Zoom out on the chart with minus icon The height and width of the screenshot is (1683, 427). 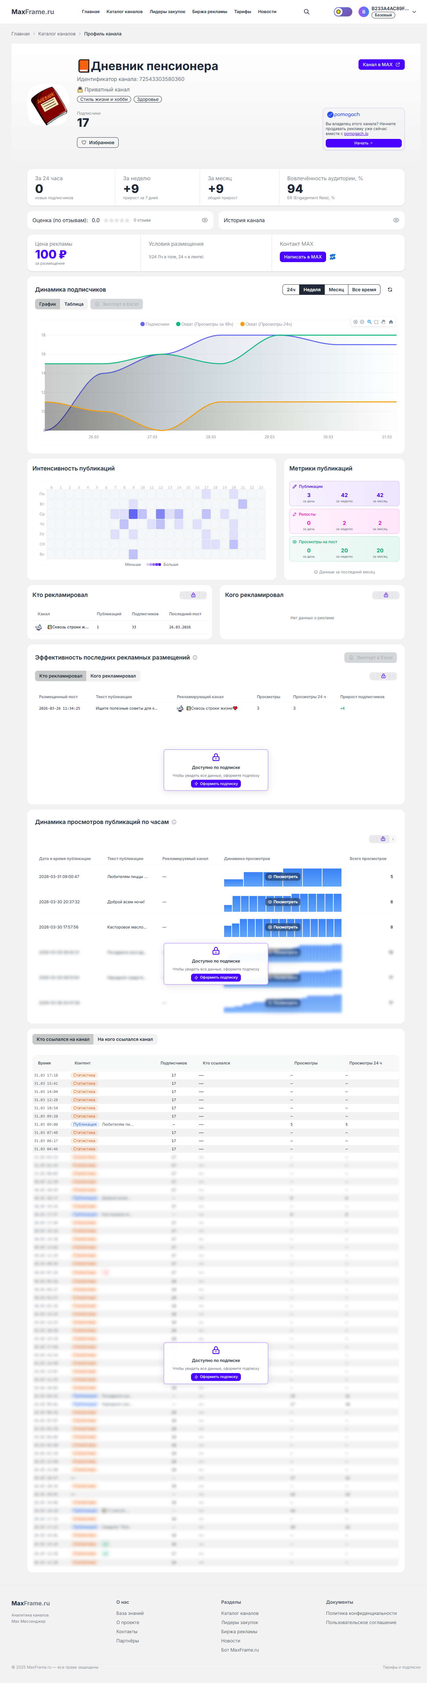[362, 322]
